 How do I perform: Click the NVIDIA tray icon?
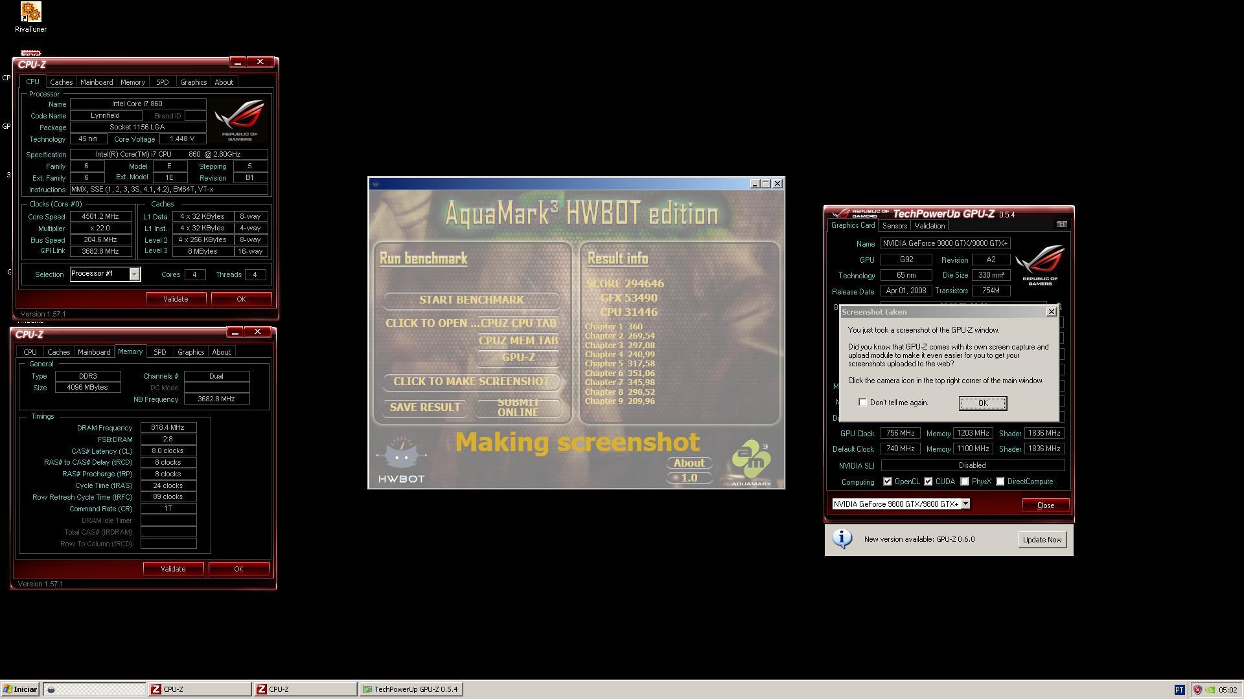tap(1210, 690)
